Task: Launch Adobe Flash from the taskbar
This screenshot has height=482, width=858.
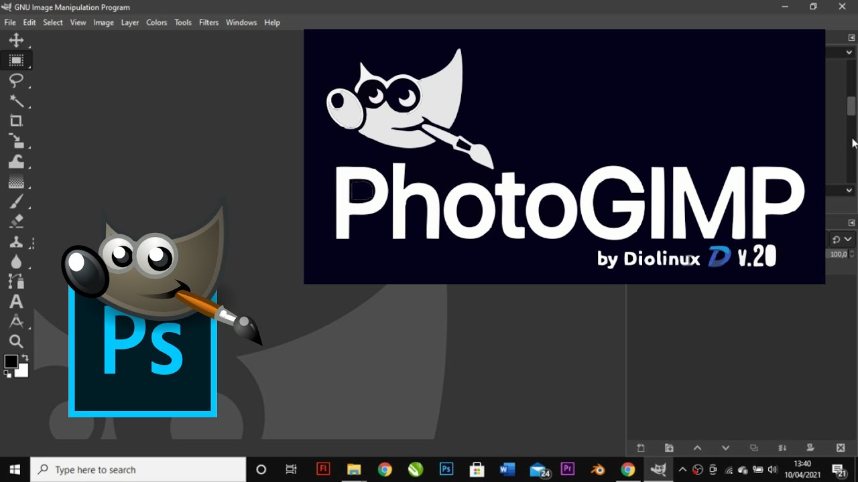Action: coord(323,469)
